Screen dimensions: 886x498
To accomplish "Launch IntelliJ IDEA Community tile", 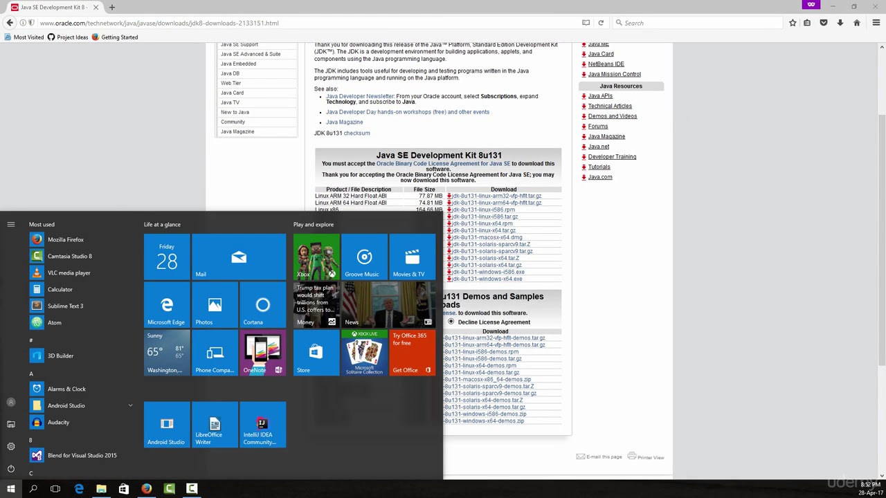I will (262, 425).
